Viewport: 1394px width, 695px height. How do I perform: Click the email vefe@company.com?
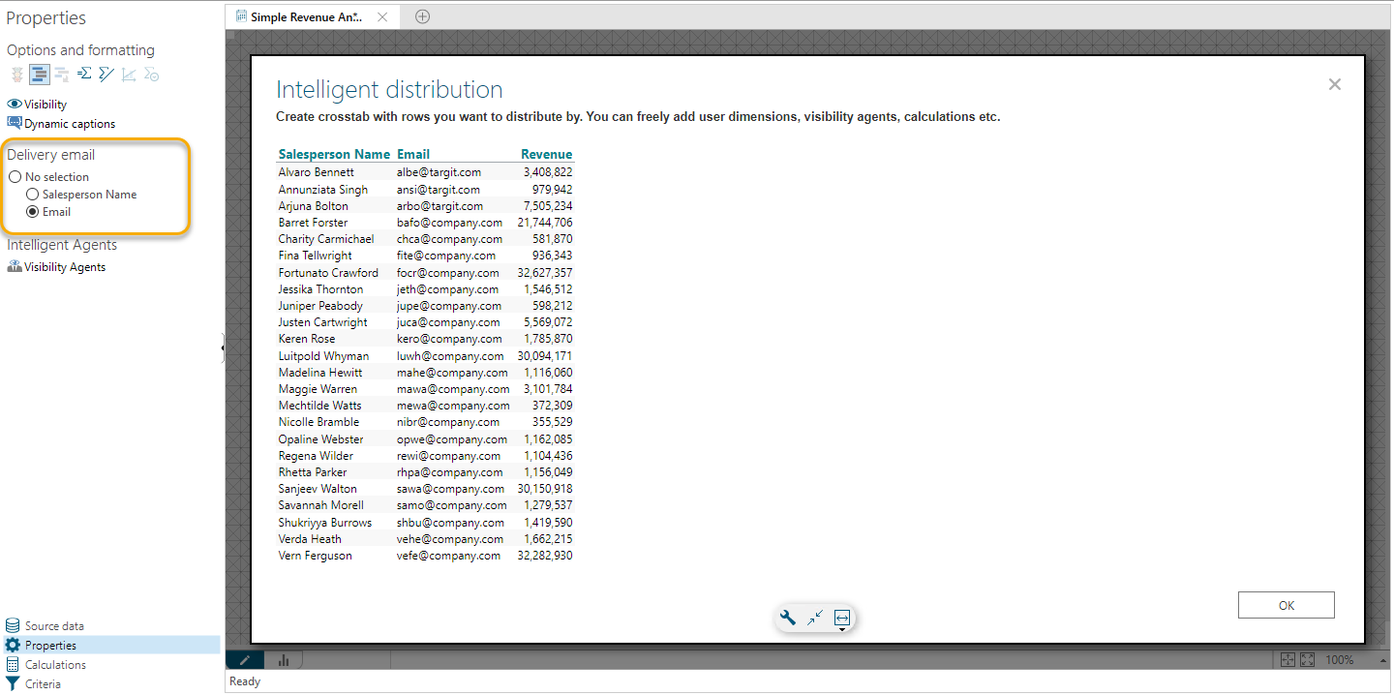pyautogui.click(x=449, y=556)
